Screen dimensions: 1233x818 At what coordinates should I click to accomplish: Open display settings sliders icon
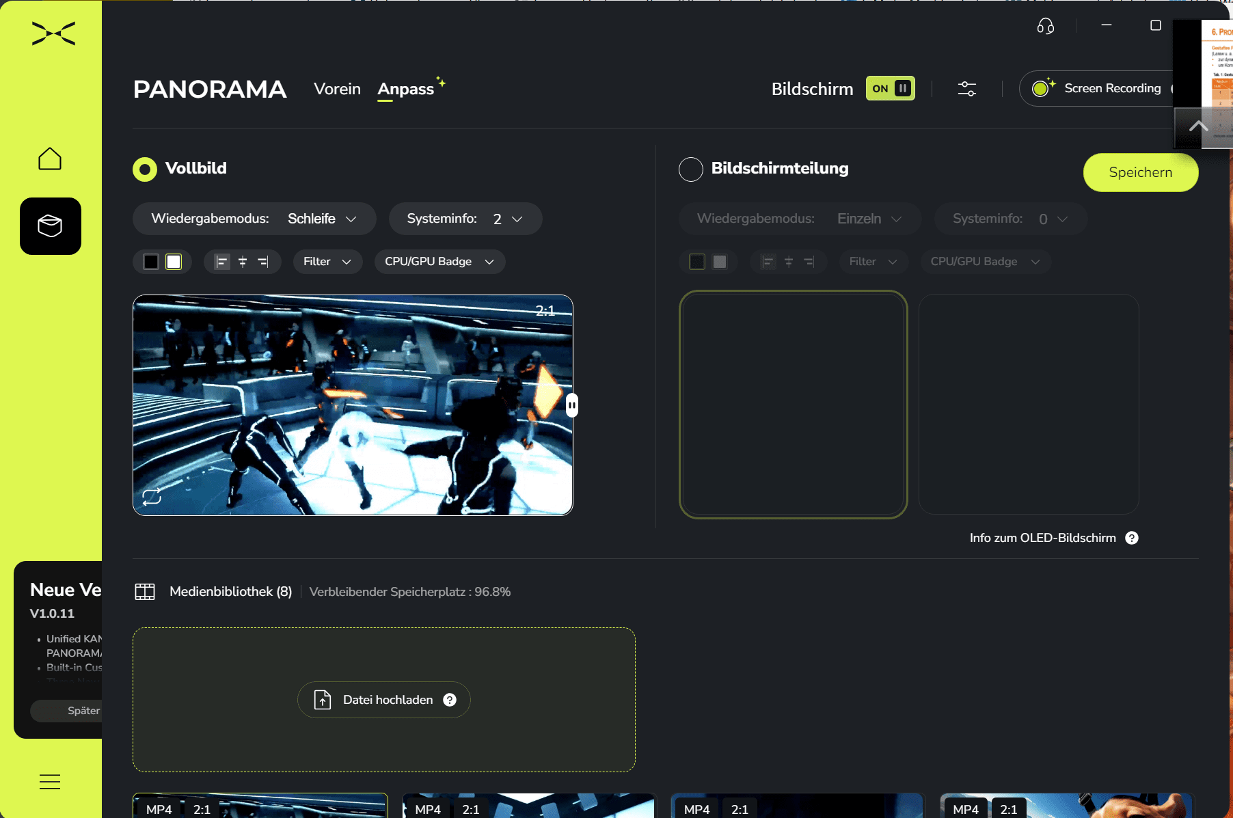(967, 89)
